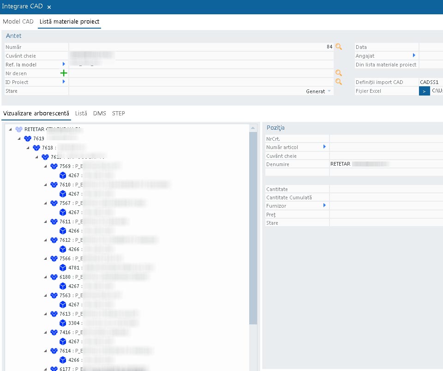The image size is (443, 371).
Task: Collapse the 7569 assembly node
Action: click(x=46, y=166)
